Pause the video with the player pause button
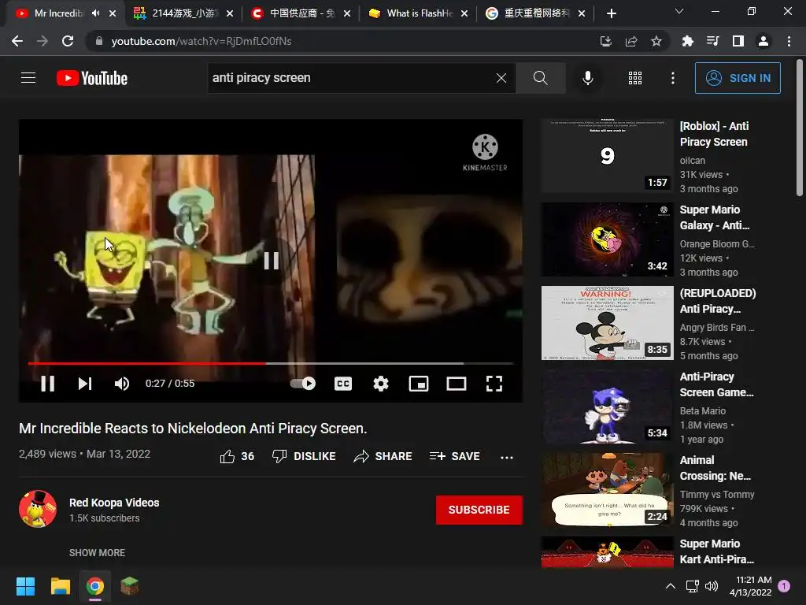806x605 pixels. coord(48,384)
